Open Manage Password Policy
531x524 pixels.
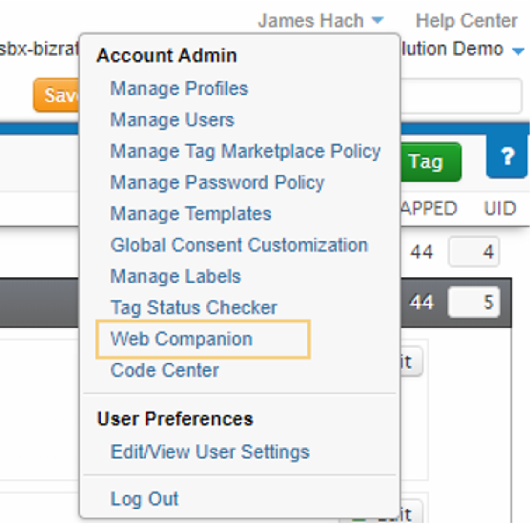point(217,182)
